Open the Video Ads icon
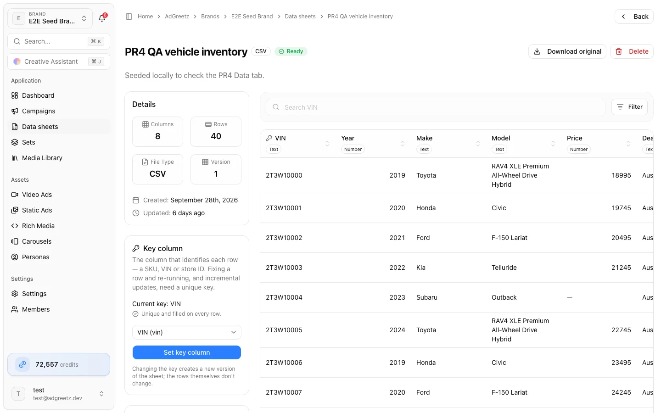The image size is (661, 413). coord(15,195)
